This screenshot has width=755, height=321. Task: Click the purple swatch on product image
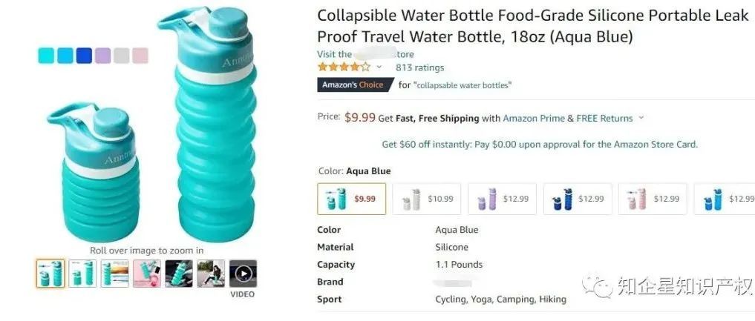point(102,56)
